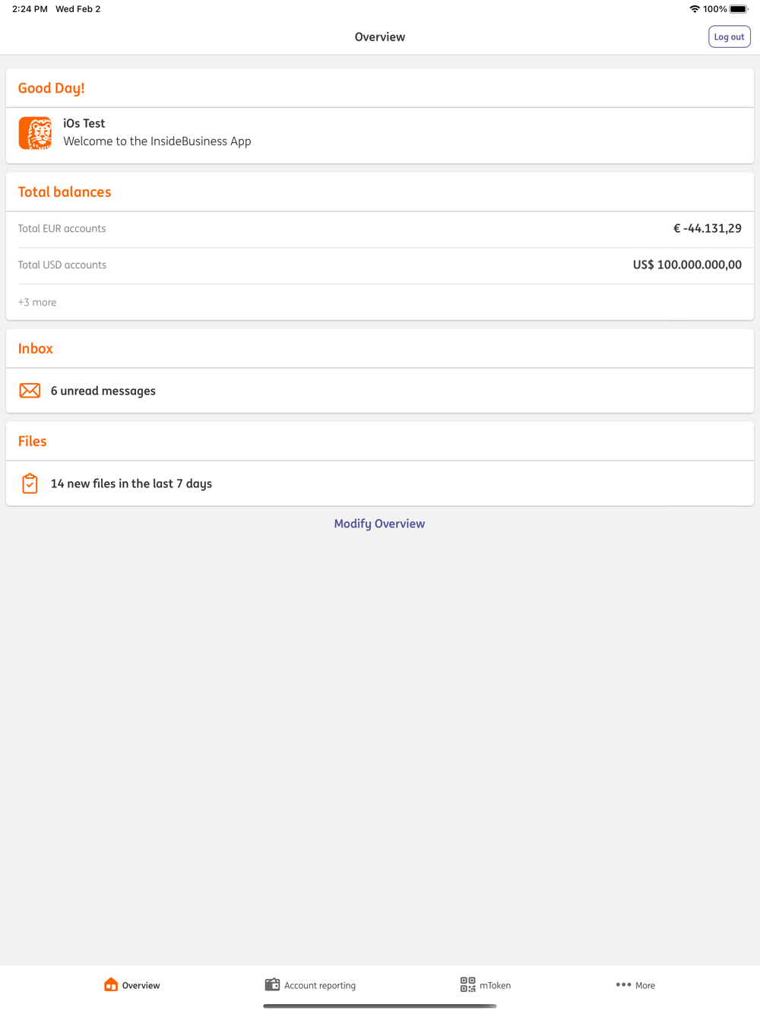The width and height of the screenshot is (760, 1014).
Task: Open the mToken tab label
Action: click(x=496, y=985)
